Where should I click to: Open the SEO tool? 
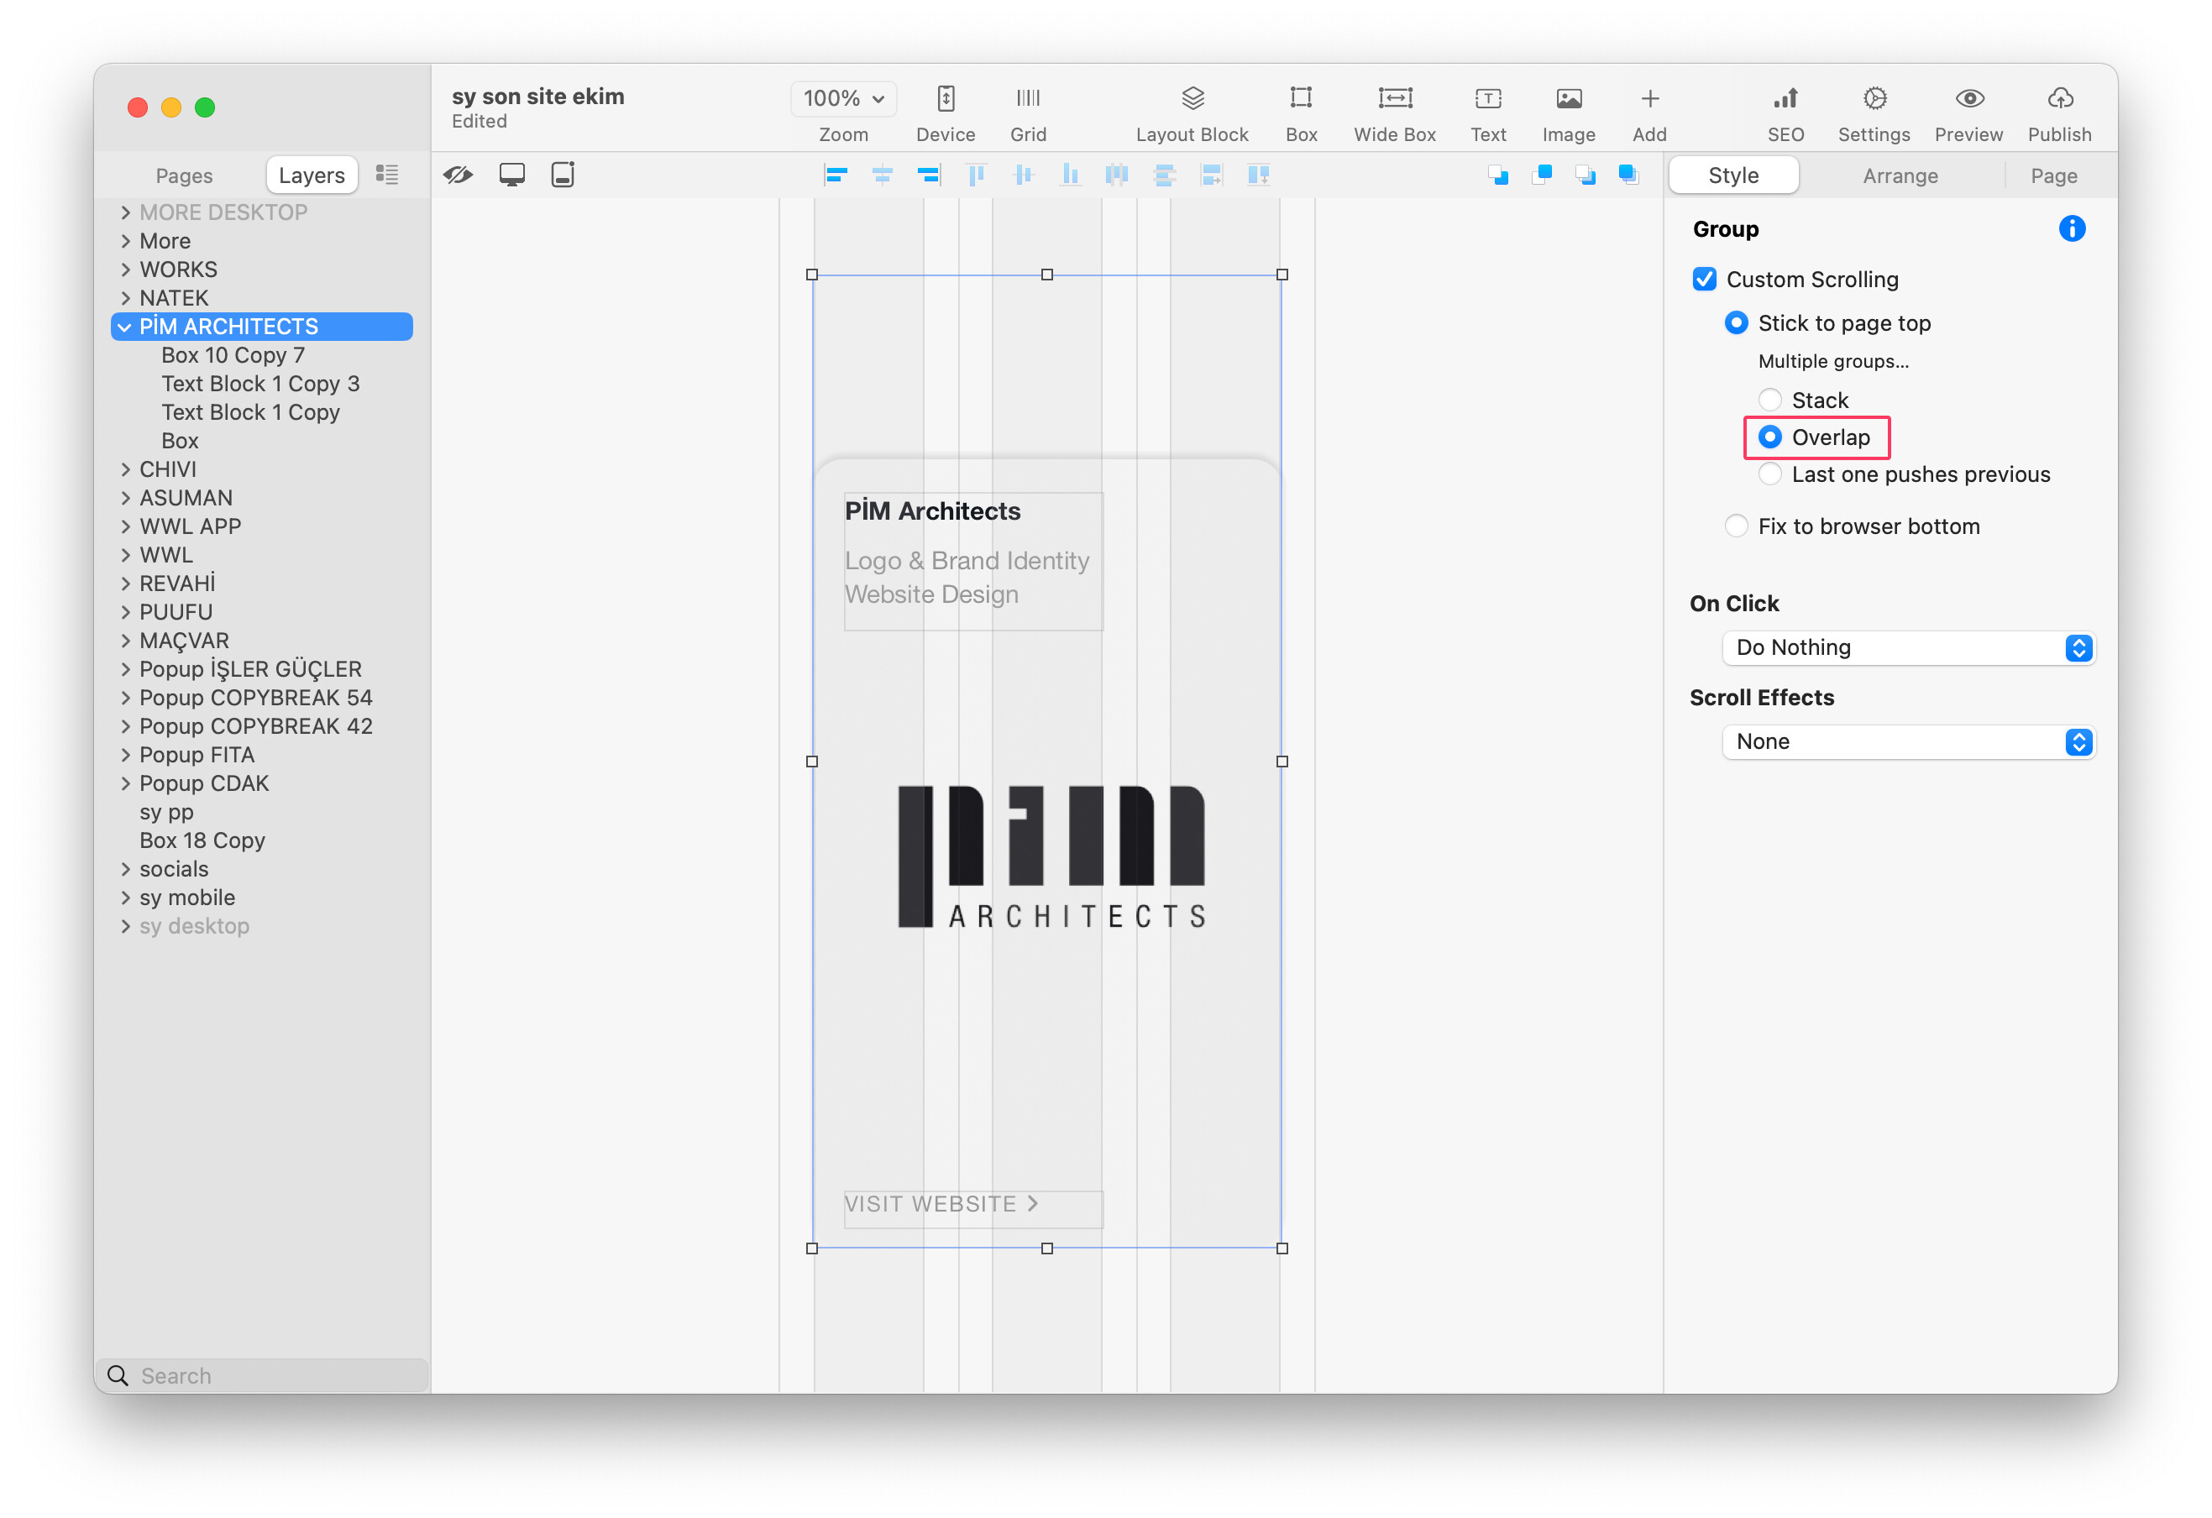point(1785,98)
